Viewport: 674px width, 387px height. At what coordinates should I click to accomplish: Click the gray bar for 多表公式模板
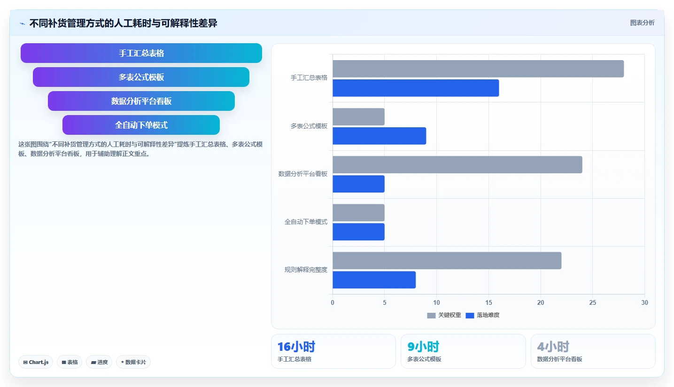point(358,116)
